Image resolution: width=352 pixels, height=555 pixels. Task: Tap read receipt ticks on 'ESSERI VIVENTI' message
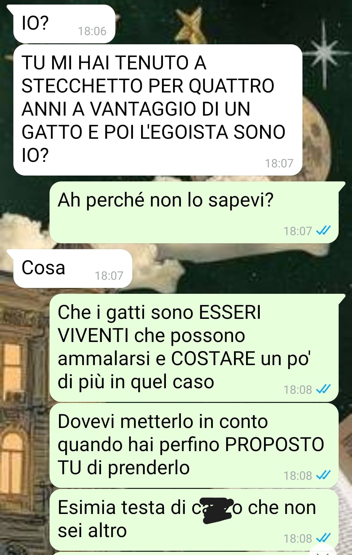pyautogui.click(x=323, y=389)
